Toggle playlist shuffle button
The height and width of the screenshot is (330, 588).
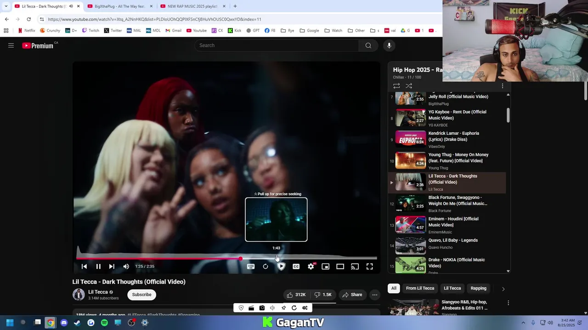[409, 86]
